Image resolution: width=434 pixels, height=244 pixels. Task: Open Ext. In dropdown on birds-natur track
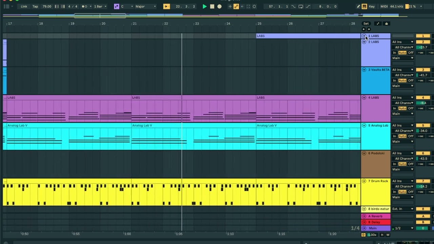(x=403, y=209)
